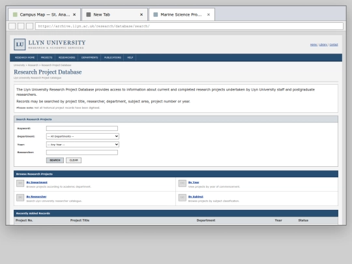Open Publications in navigation bar

[113, 58]
